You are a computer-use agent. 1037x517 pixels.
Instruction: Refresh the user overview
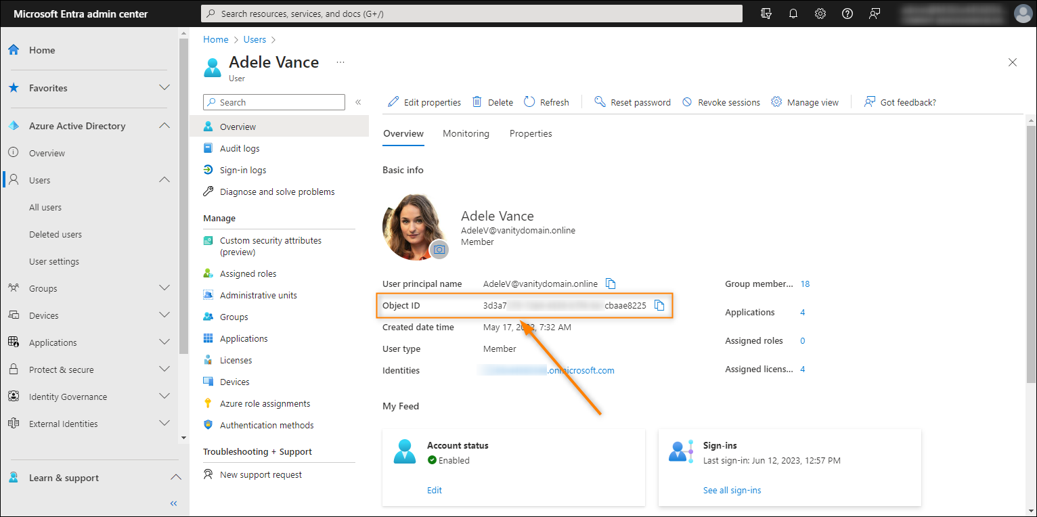(546, 102)
